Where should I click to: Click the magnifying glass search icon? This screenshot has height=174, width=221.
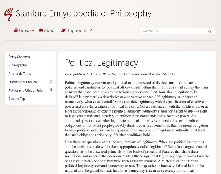(210, 32)
